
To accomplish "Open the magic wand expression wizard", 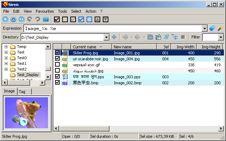I will tap(220, 28).
